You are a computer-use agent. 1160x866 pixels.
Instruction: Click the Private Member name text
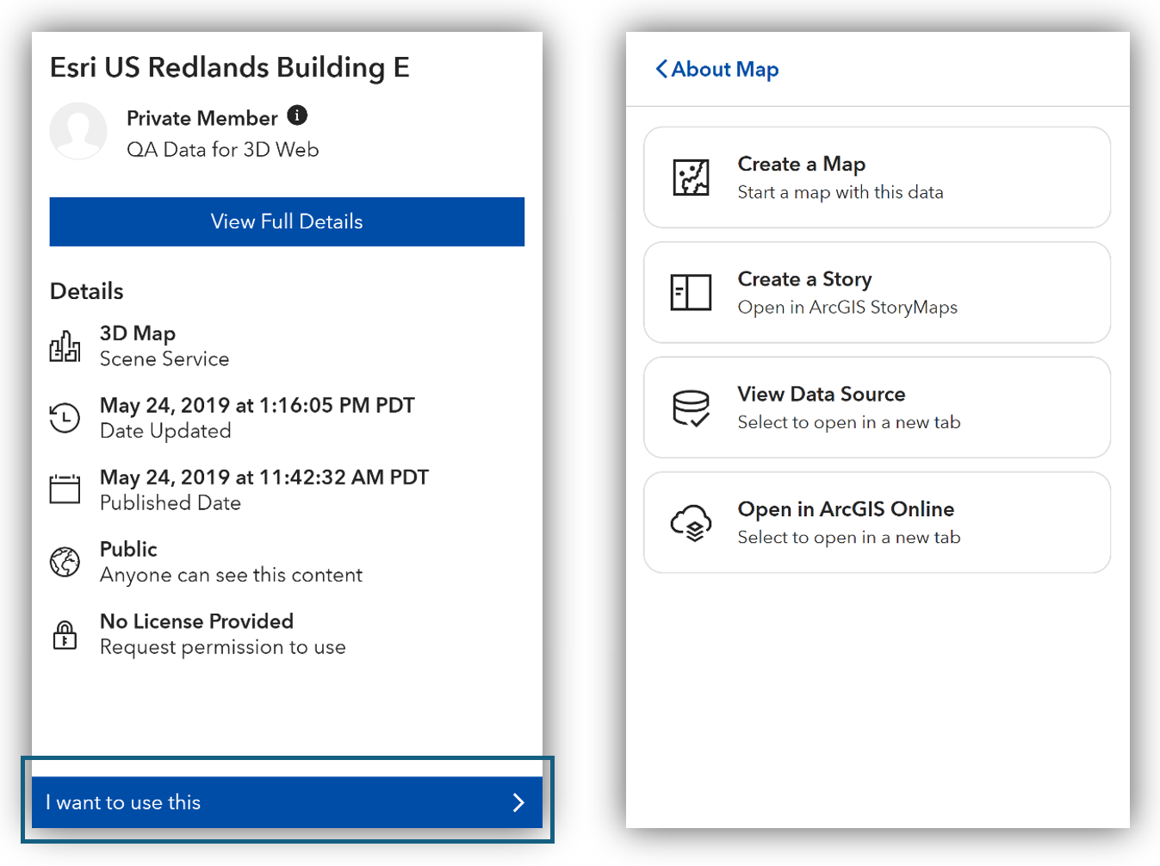click(x=202, y=118)
